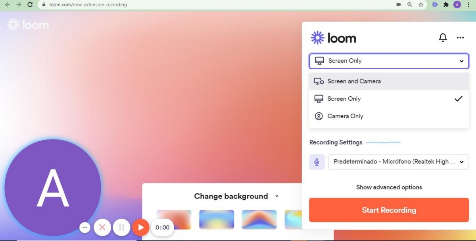Open Loom notifications bell

(443, 38)
